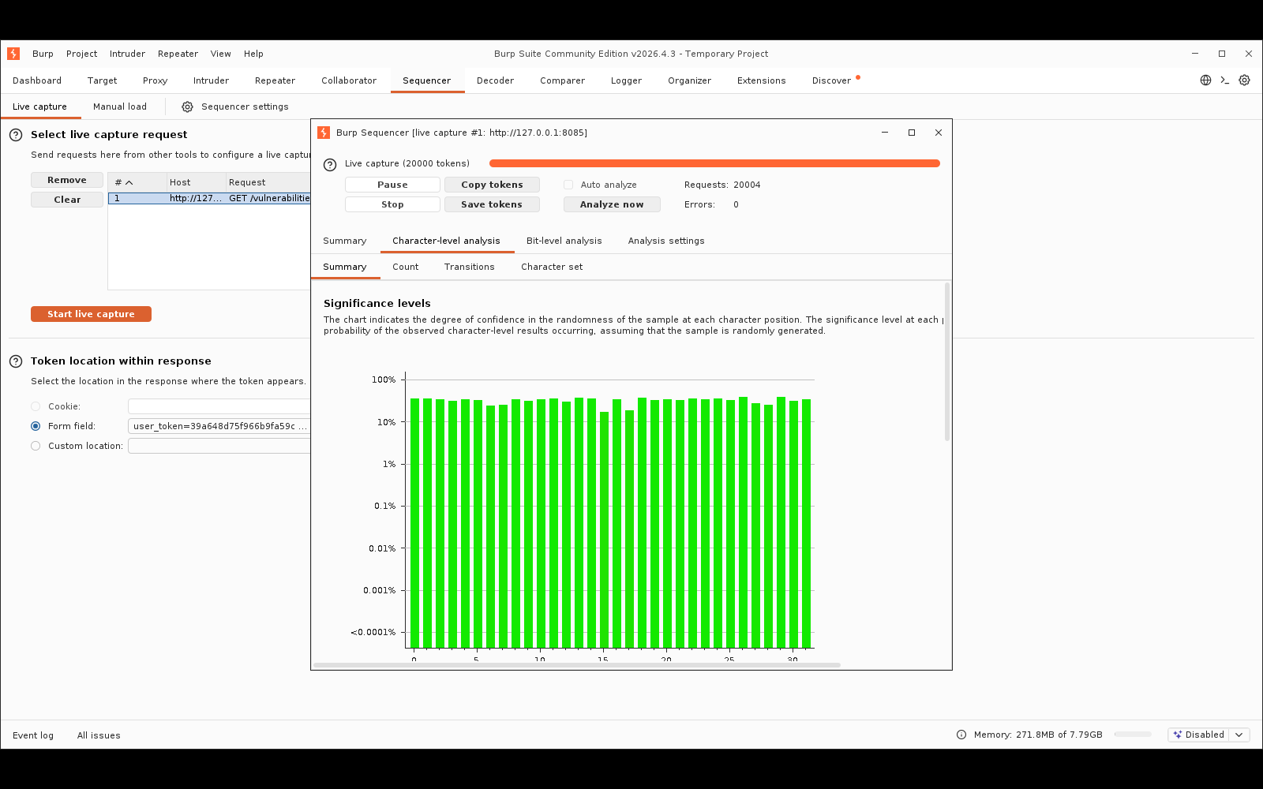Viewport: 1263px width, 789px height.
Task: Click the memory info icon in status bar
Action: point(961,735)
